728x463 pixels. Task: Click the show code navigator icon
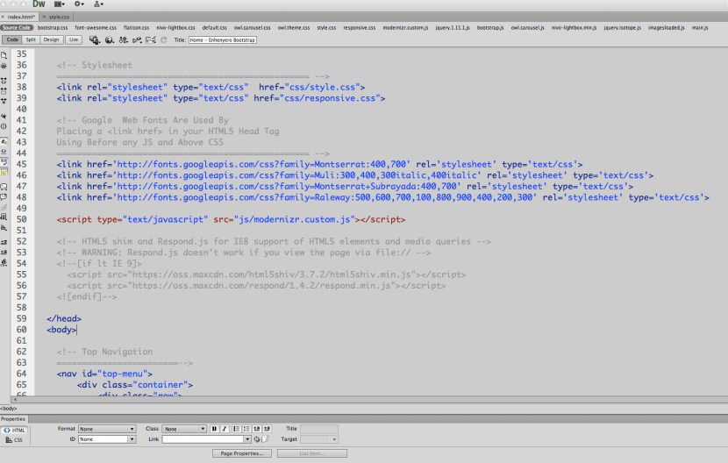[x=4, y=67]
